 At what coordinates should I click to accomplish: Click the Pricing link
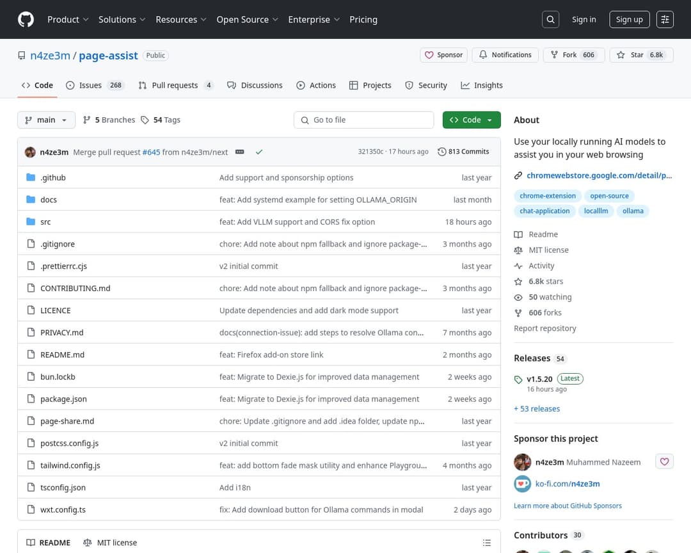coord(363,19)
